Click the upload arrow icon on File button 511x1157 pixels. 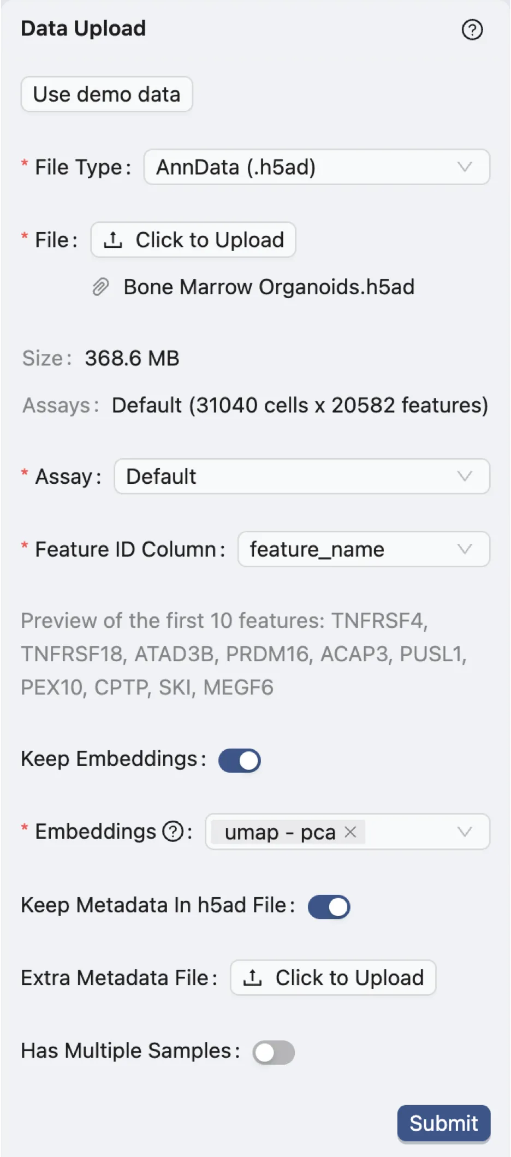click(x=113, y=239)
